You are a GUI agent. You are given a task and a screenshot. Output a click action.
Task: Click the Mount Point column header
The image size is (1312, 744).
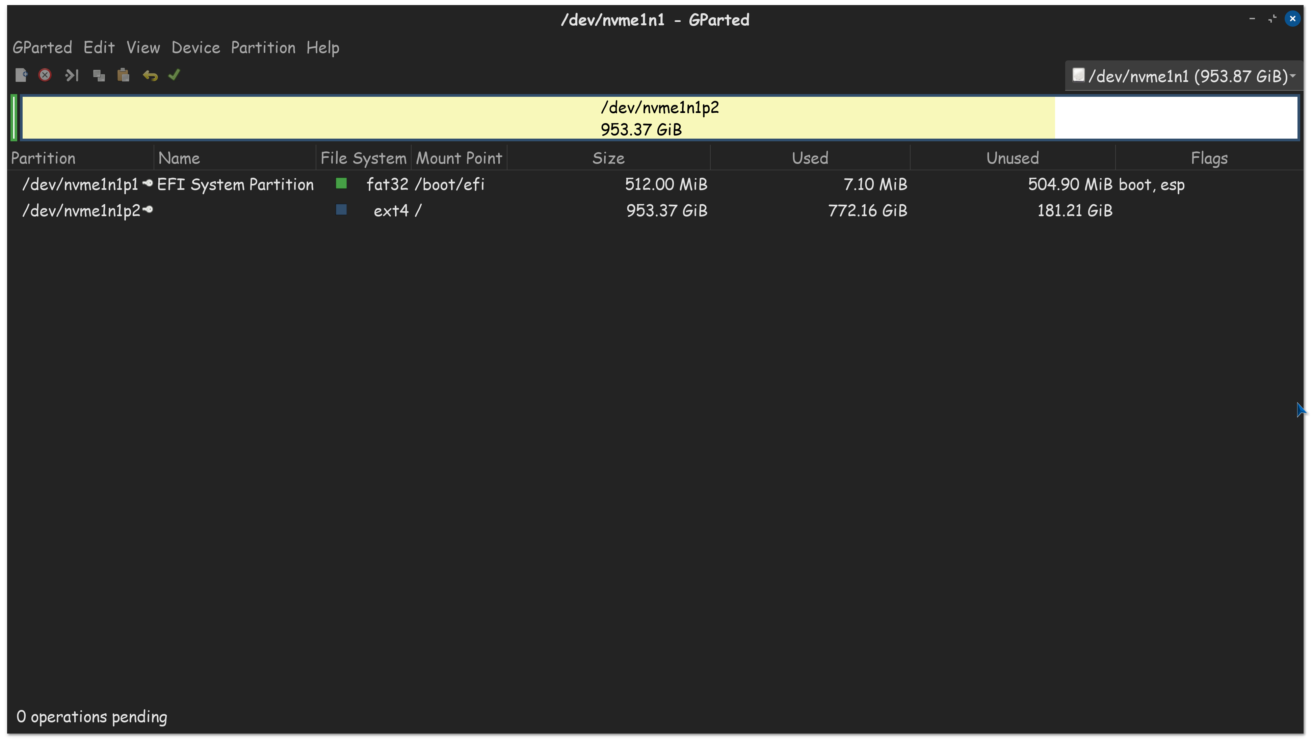[459, 158]
